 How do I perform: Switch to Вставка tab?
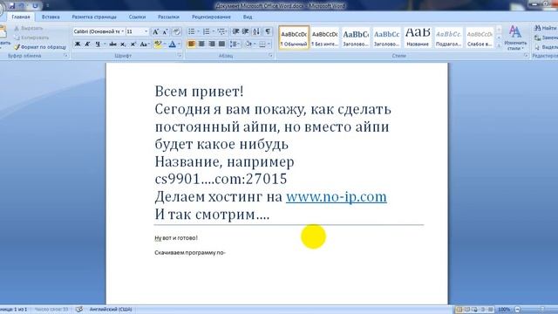point(51,17)
